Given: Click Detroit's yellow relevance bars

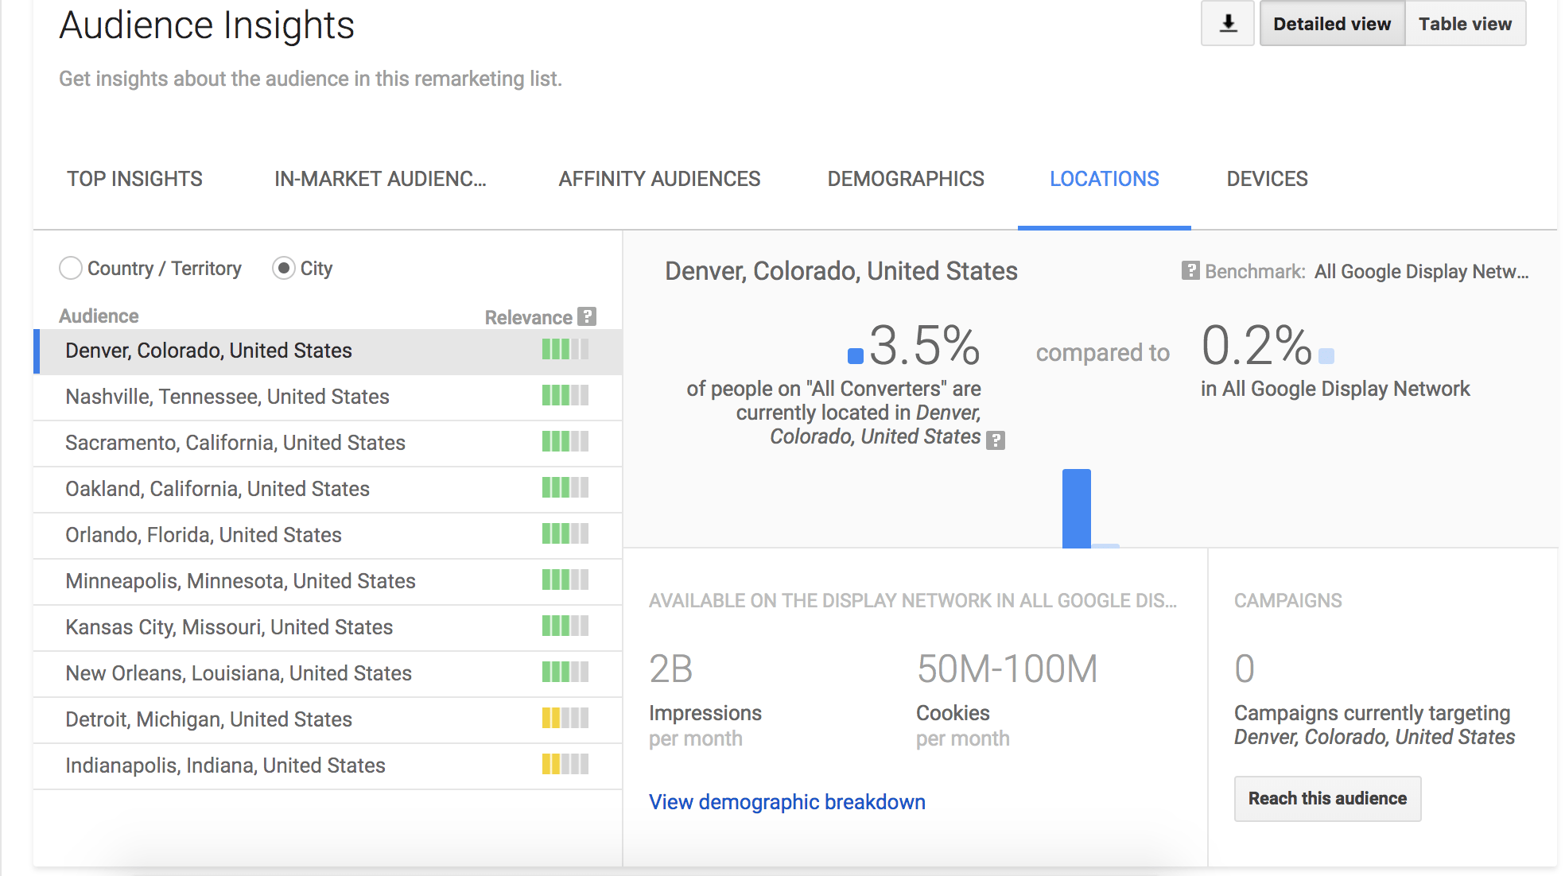Looking at the screenshot, I should point(565,719).
